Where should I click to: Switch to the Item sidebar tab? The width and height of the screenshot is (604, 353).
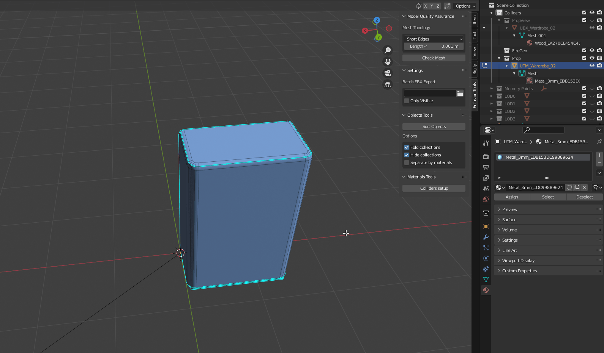[x=475, y=20]
